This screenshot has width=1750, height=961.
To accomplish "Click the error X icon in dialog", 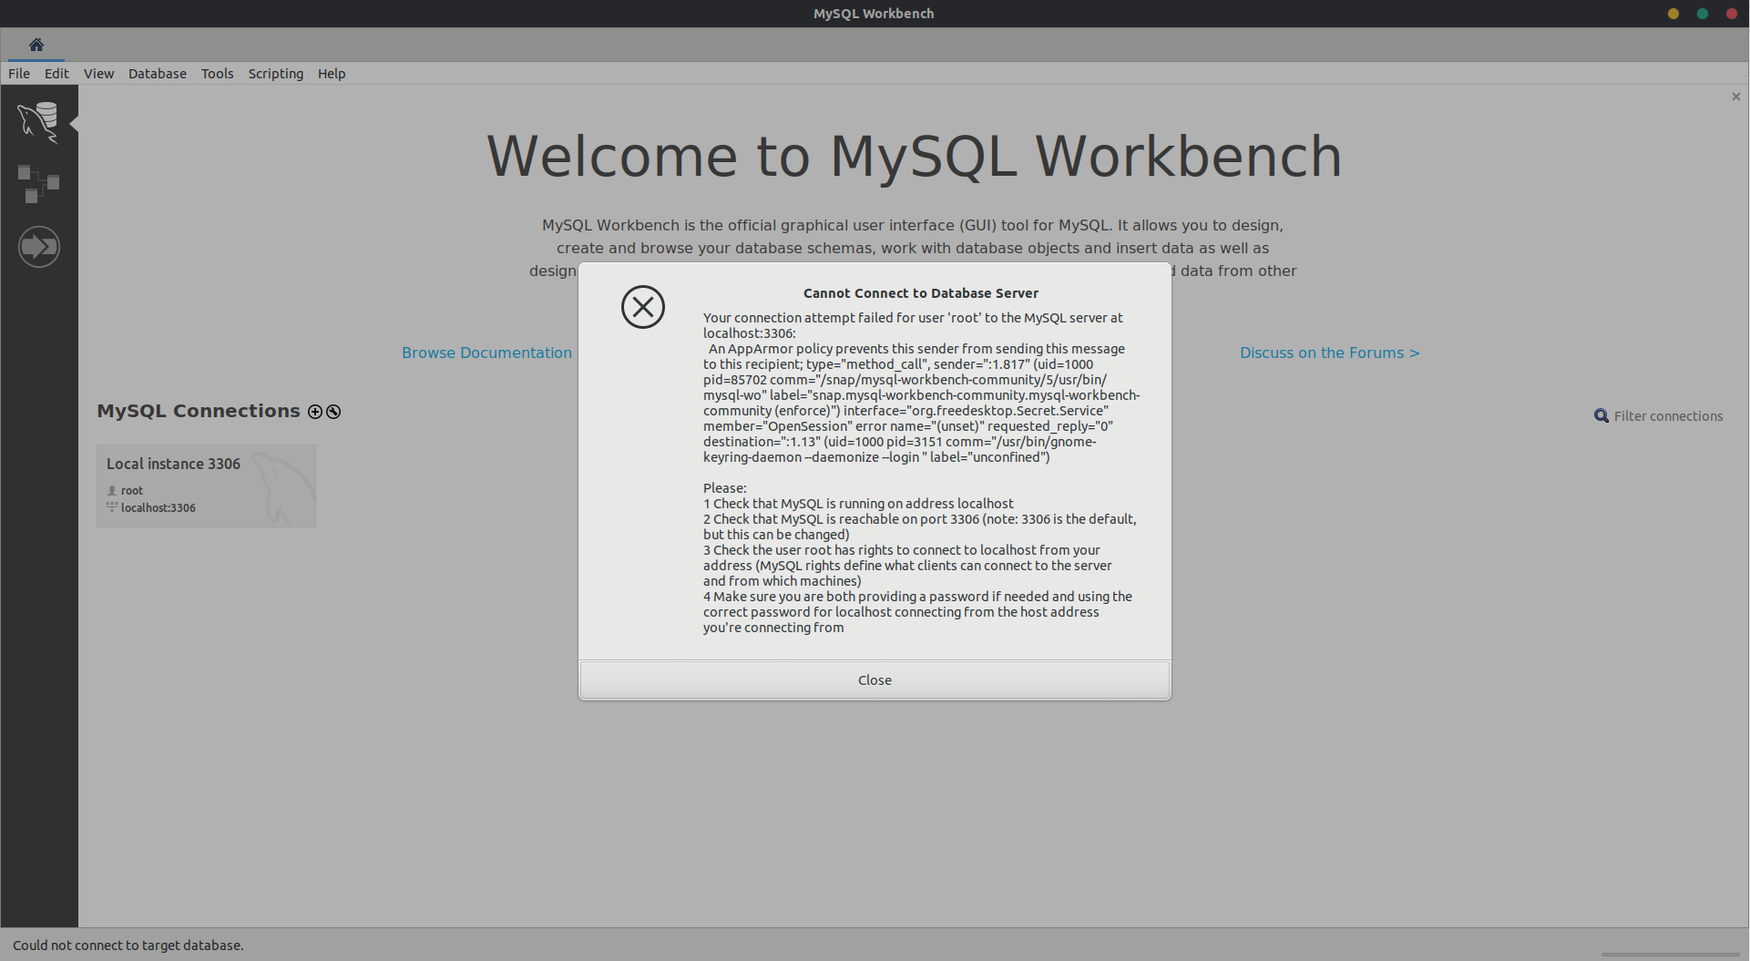I will 643,307.
